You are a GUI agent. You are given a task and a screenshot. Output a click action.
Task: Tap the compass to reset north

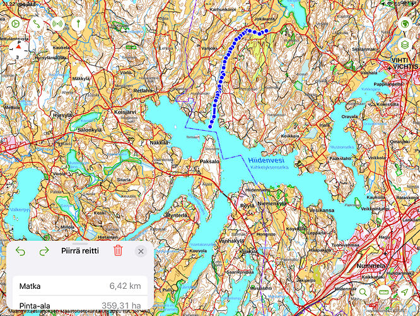tap(18, 49)
